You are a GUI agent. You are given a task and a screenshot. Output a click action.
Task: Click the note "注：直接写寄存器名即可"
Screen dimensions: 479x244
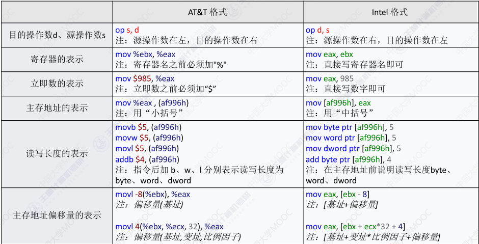(x=355, y=64)
